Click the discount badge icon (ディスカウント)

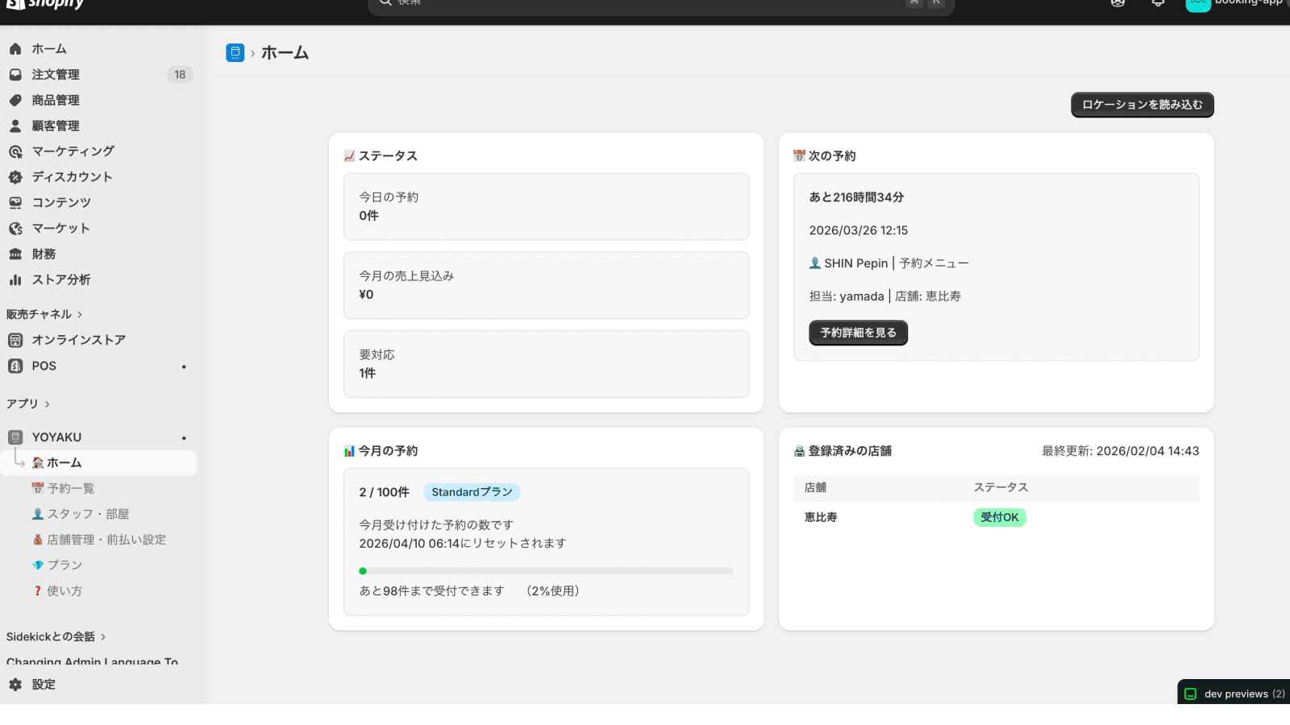(15, 177)
